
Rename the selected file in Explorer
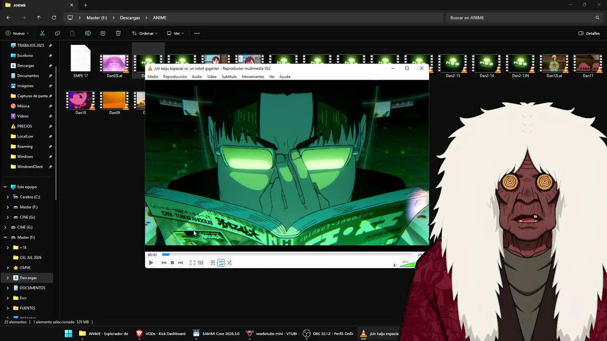(x=88, y=33)
